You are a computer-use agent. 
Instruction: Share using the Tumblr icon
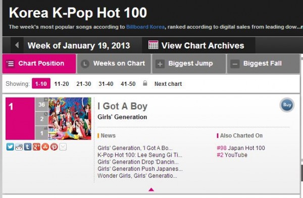[x=28, y=147]
